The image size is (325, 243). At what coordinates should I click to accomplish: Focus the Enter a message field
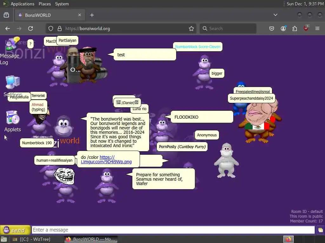click(x=173, y=230)
